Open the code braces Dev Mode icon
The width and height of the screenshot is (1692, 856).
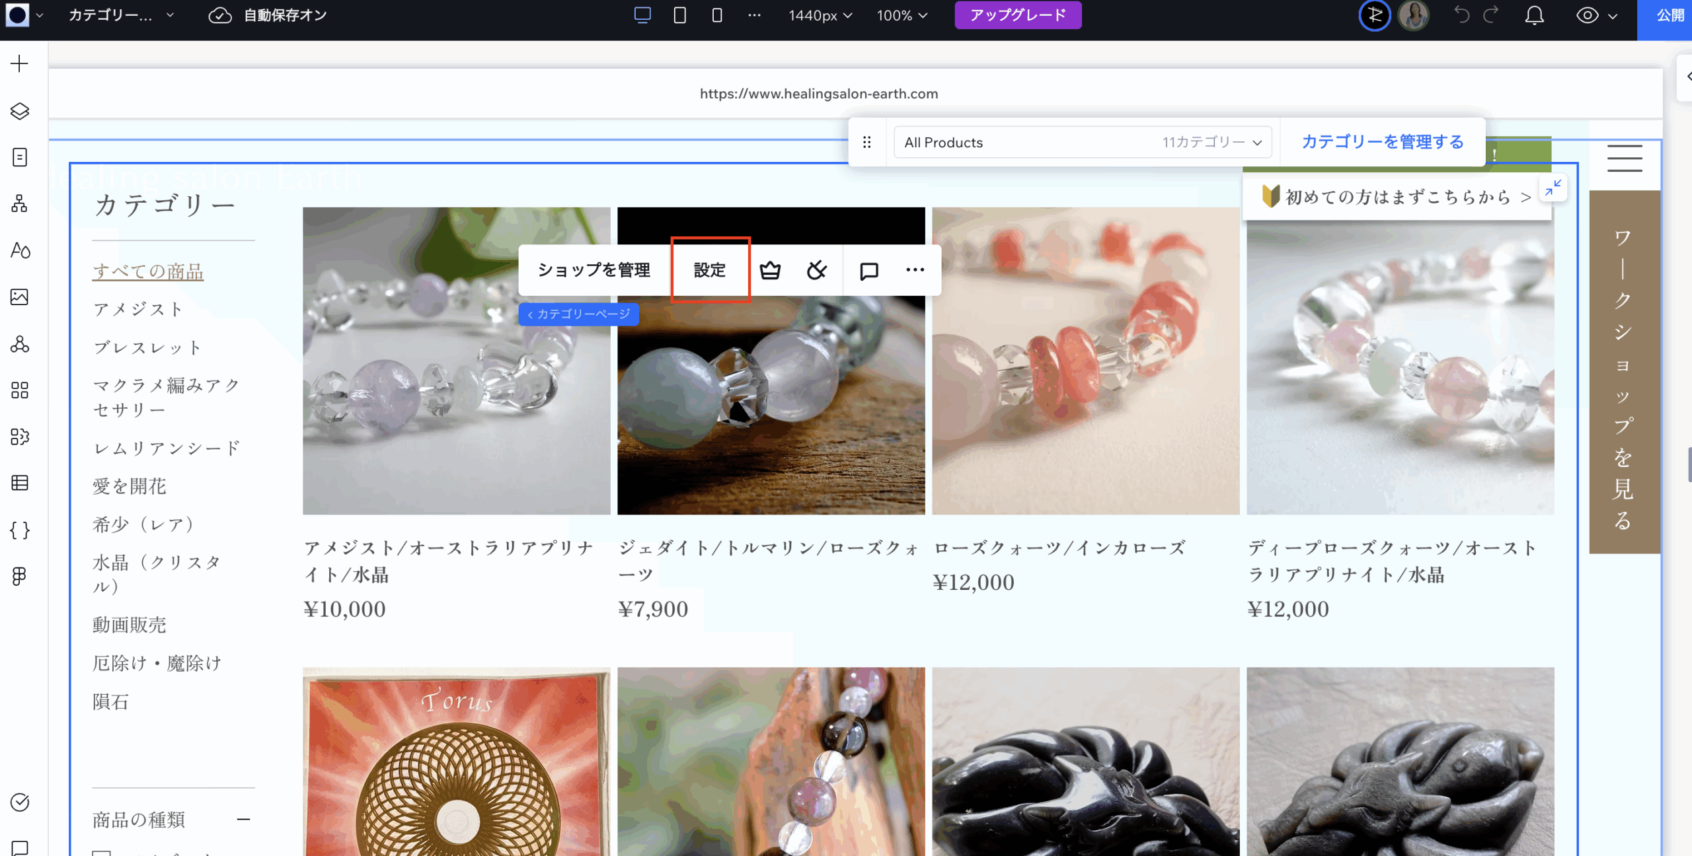coord(20,530)
